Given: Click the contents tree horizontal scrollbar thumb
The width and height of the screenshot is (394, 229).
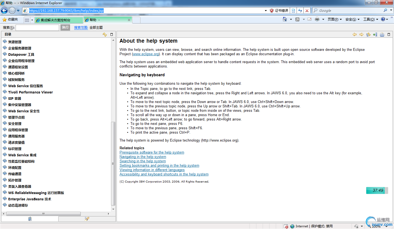Looking at the screenshot, I should (43, 214).
